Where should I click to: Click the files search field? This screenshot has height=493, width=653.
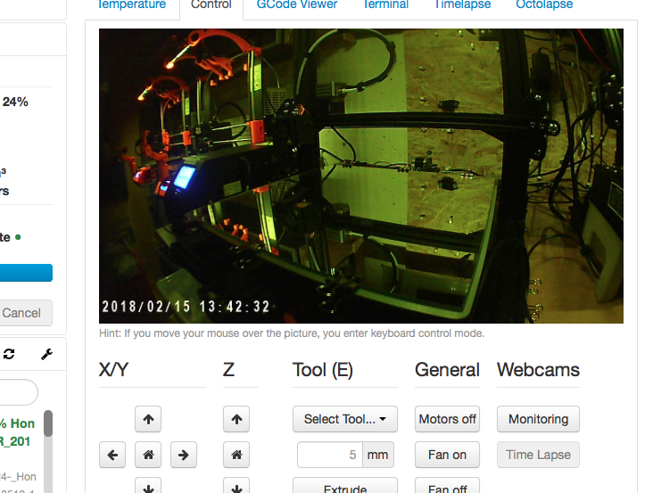pyautogui.click(x=19, y=392)
